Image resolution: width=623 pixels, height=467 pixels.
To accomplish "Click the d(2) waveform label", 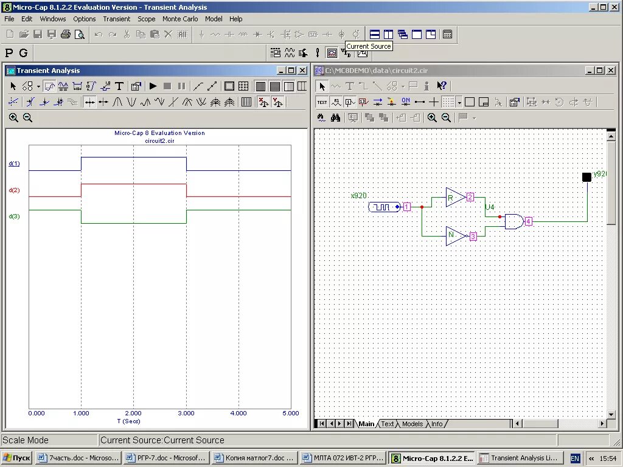I will tap(15, 190).
